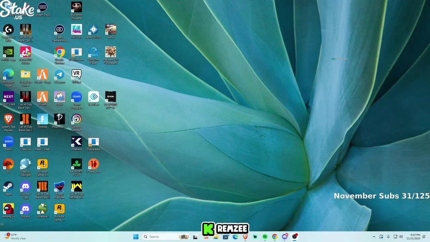Launch Resident Evil 7 Biohazard icon
This screenshot has height=242, width=430.
tap(111, 55)
